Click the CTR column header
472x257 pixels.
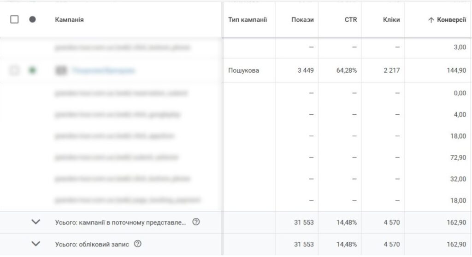[351, 20]
